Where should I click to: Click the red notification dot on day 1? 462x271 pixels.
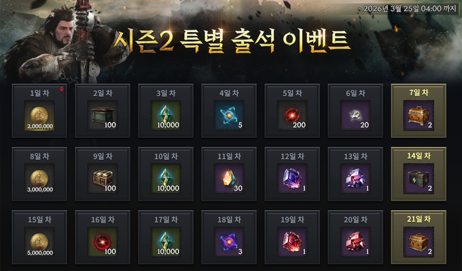[x=61, y=89]
